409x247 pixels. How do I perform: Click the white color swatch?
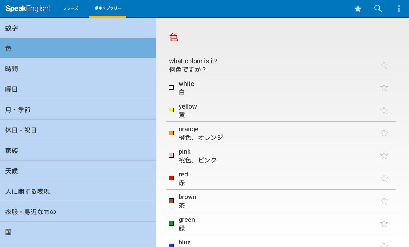click(x=171, y=87)
